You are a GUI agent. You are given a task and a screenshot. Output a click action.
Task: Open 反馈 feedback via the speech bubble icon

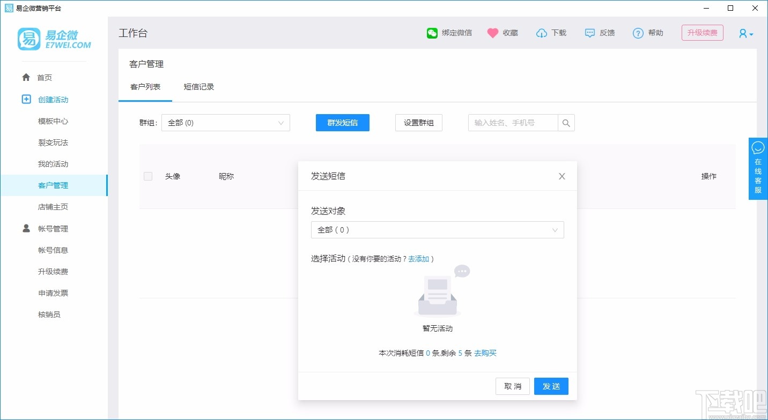click(x=590, y=33)
